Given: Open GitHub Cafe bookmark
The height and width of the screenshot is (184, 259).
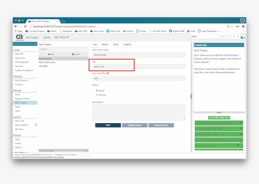Looking at the screenshot, I should pyautogui.click(x=177, y=31).
